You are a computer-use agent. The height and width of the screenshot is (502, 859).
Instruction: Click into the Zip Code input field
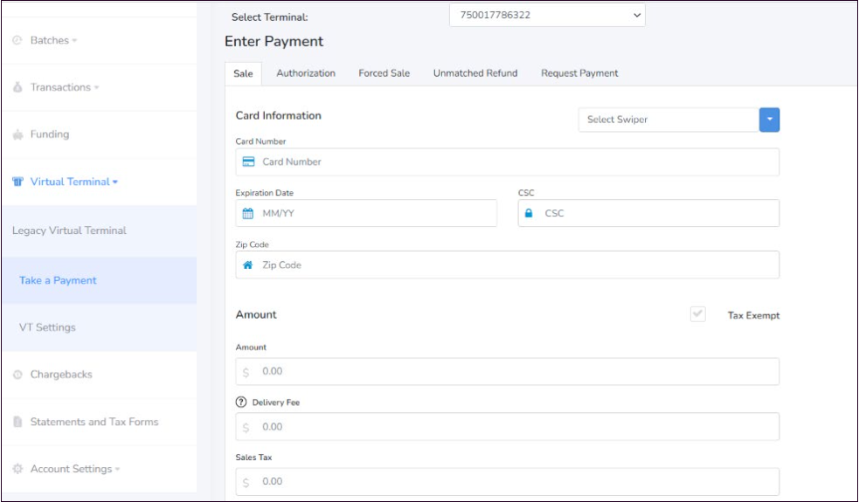pos(508,265)
